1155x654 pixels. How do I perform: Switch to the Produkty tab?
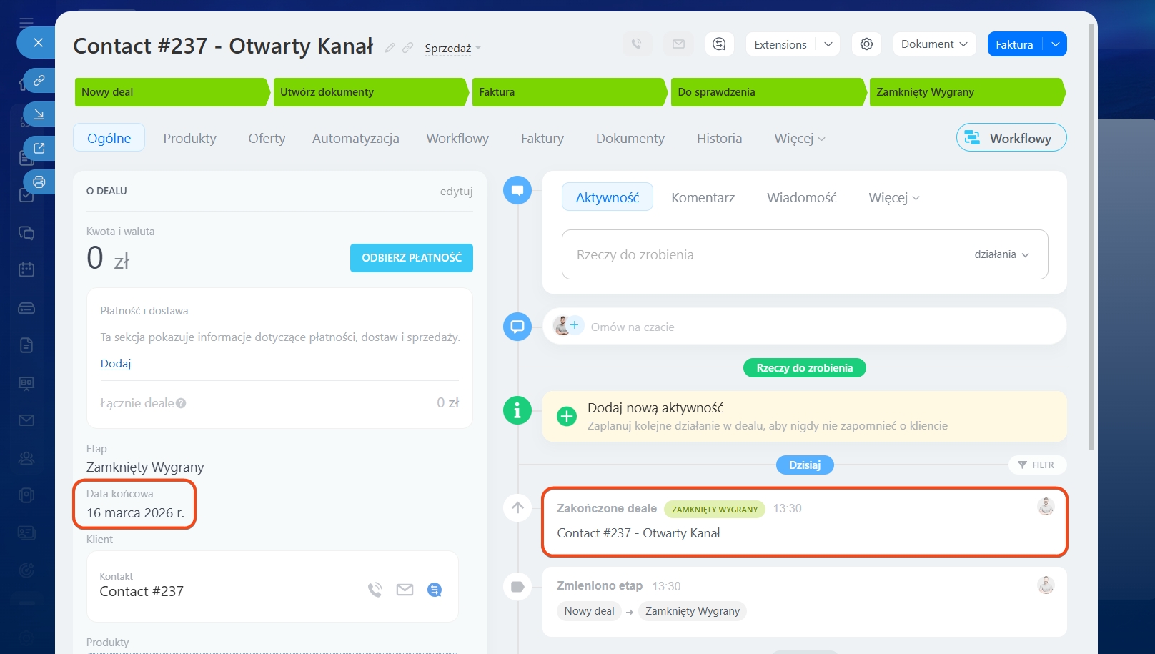(x=189, y=138)
